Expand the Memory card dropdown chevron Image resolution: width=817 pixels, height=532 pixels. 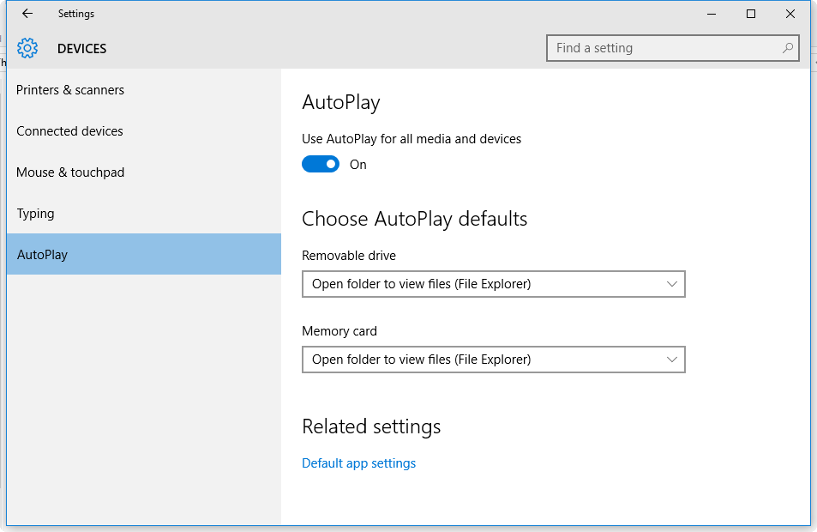click(x=672, y=360)
